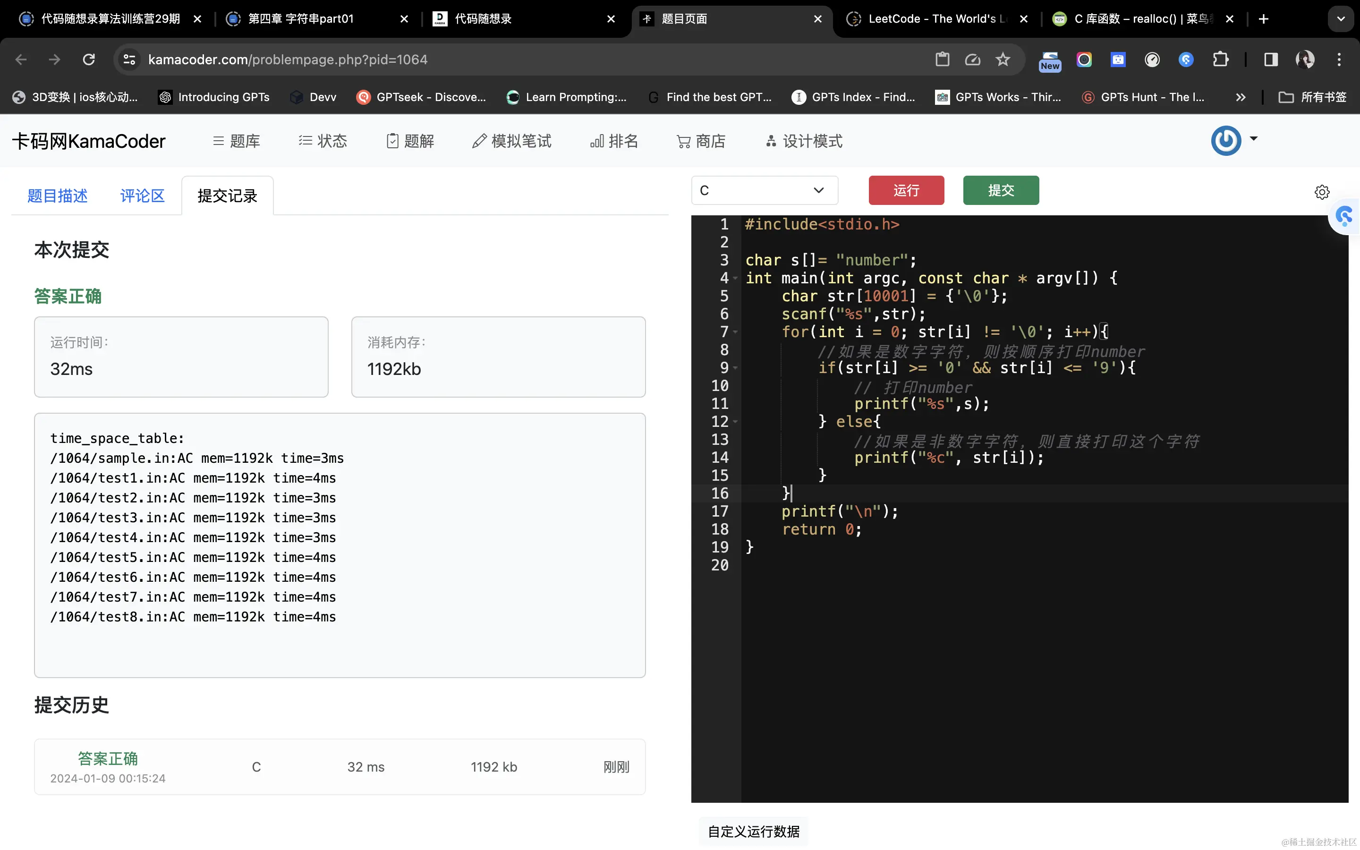Collapse the code fold arrow on line 7

pos(735,332)
